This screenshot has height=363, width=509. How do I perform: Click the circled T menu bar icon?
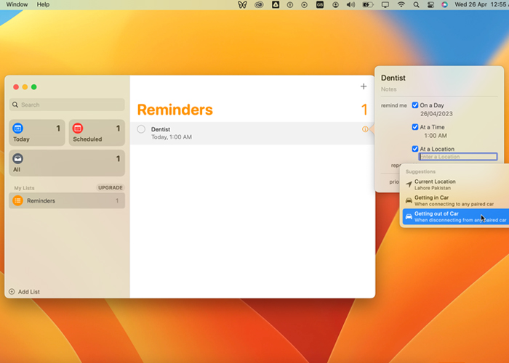tap(290, 5)
